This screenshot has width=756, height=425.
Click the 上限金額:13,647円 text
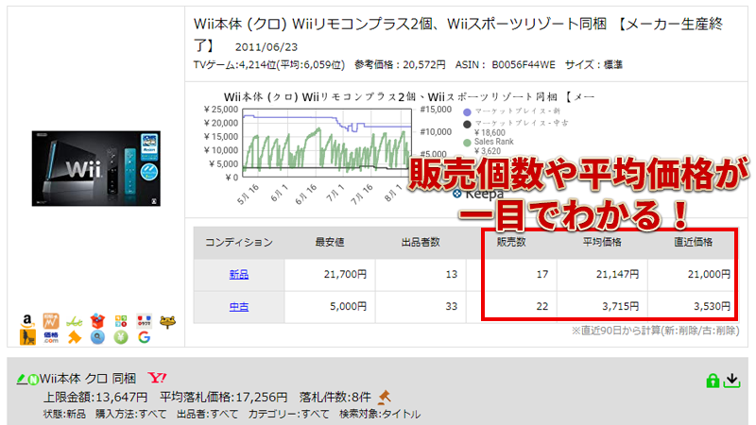[x=95, y=398]
